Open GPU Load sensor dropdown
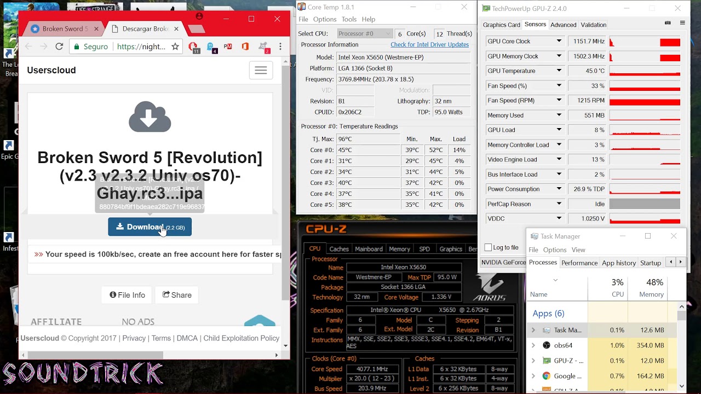 tap(559, 130)
